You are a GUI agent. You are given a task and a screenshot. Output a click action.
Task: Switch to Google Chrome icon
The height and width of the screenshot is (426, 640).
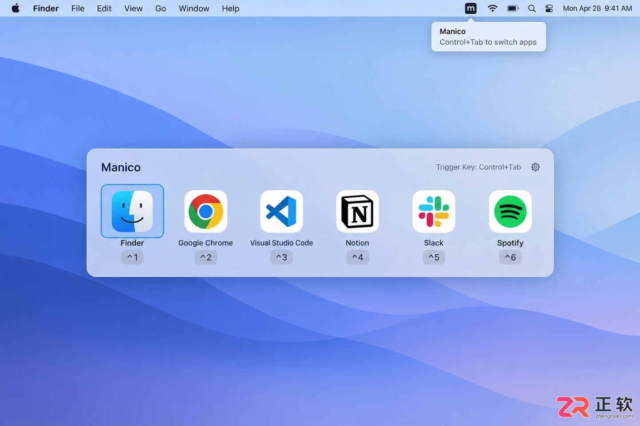click(206, 211)
